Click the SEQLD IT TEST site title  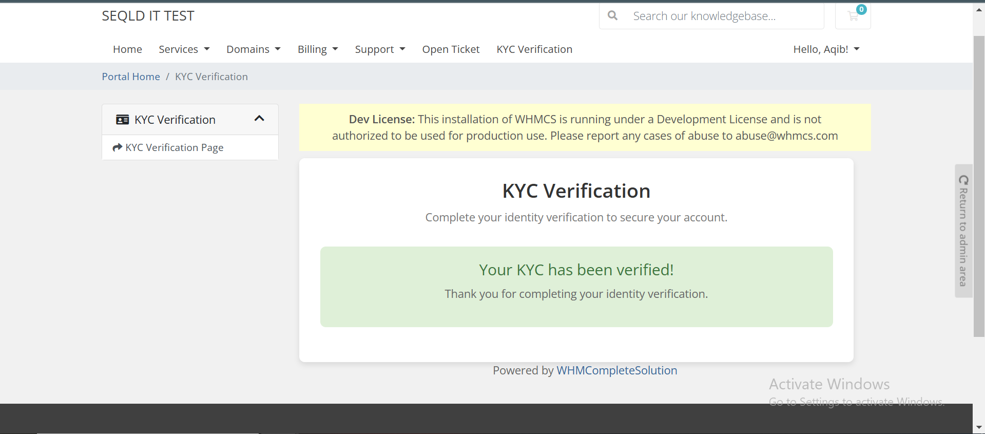click(148, 16)
